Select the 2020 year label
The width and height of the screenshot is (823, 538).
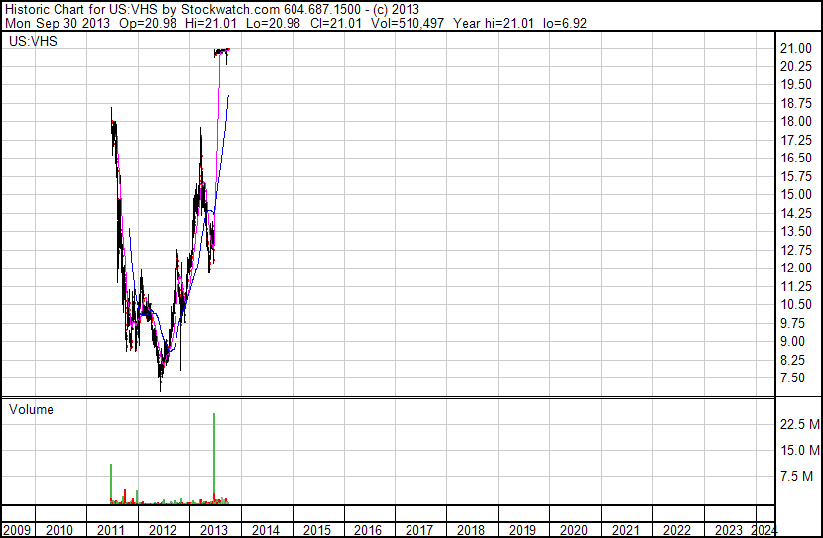point(574,530)
